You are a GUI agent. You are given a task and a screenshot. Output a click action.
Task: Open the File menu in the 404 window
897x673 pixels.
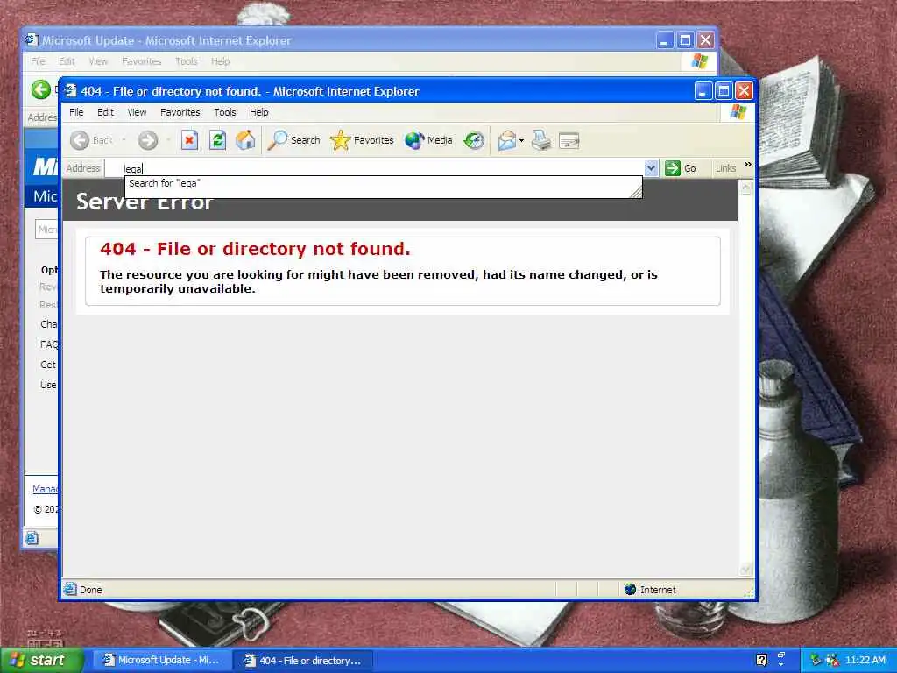[76, 112]
